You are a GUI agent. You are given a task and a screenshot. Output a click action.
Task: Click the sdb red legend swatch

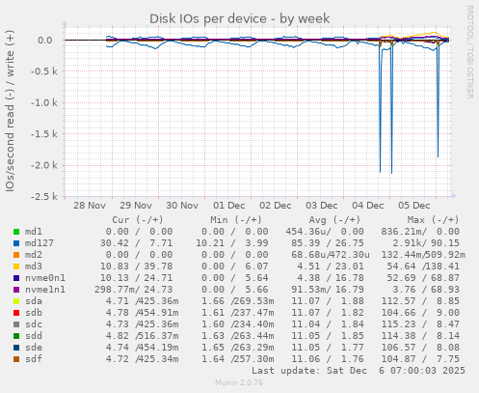pos(16,313)
